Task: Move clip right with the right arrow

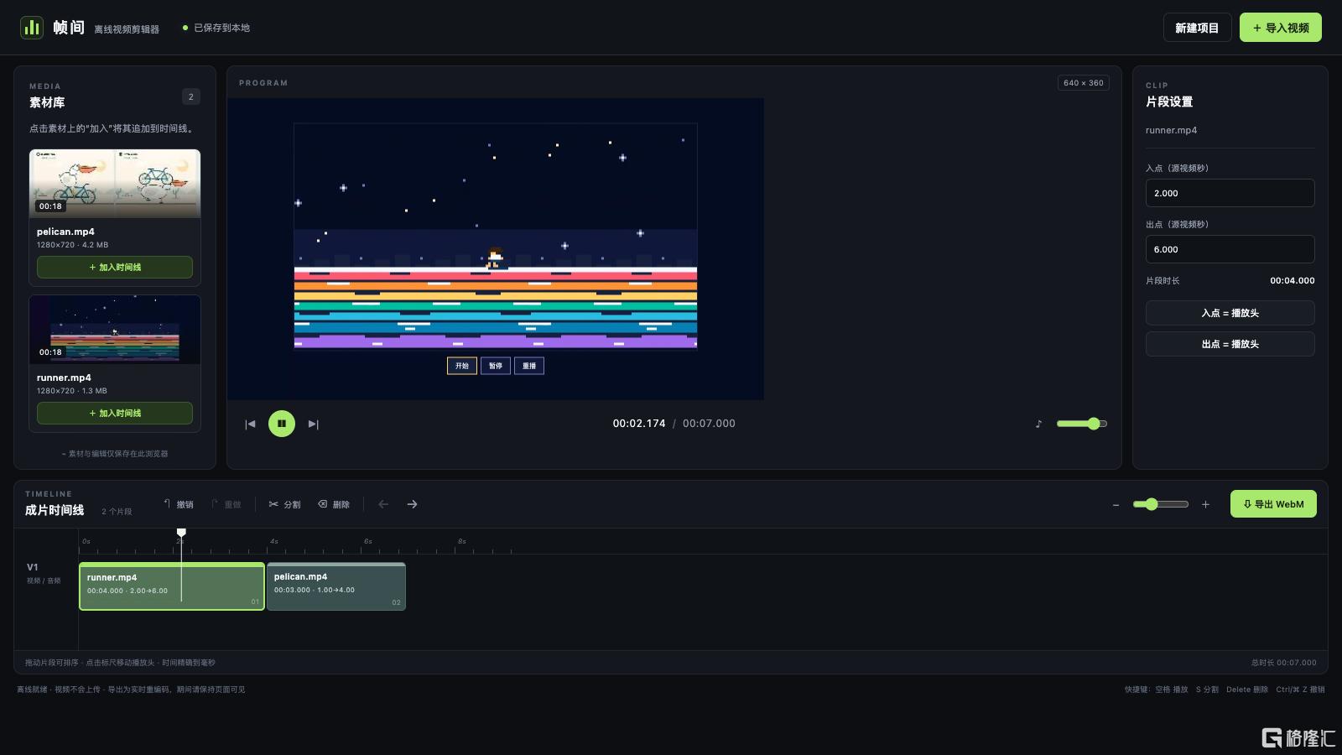Action: [412, 504]
